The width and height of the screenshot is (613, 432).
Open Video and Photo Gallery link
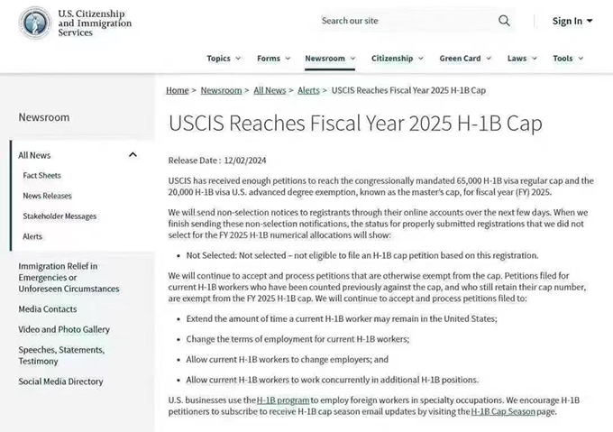(64, 329)
